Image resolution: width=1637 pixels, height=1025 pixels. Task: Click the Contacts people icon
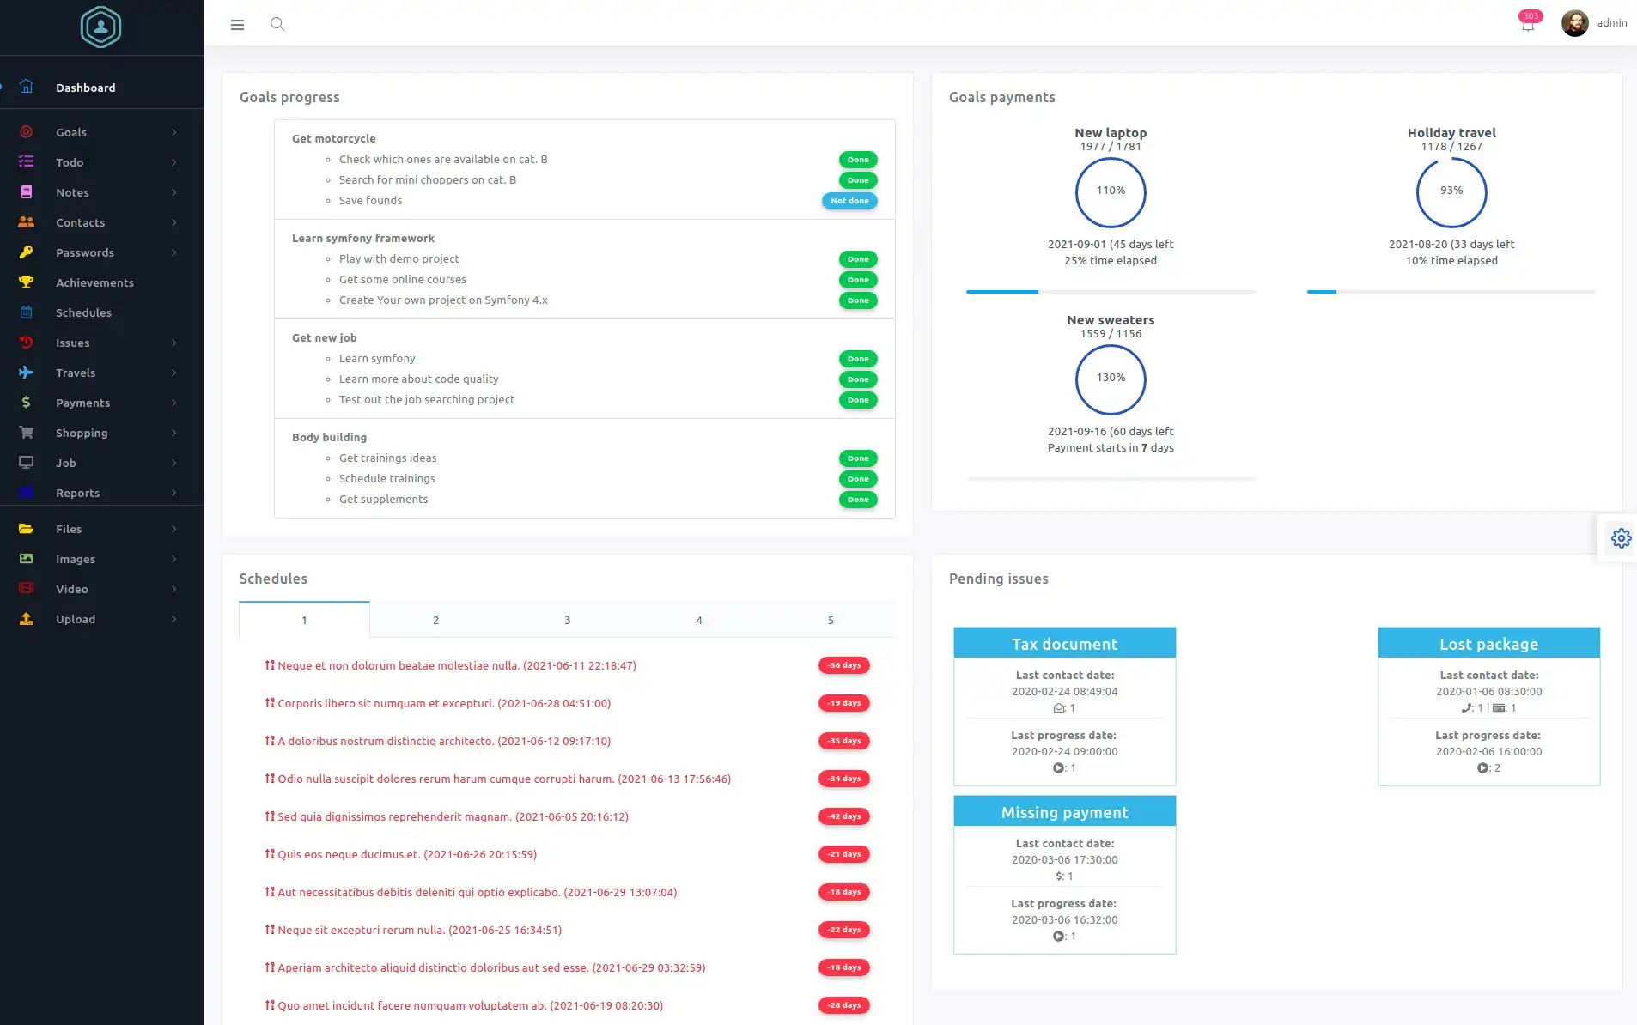[27, 222]
